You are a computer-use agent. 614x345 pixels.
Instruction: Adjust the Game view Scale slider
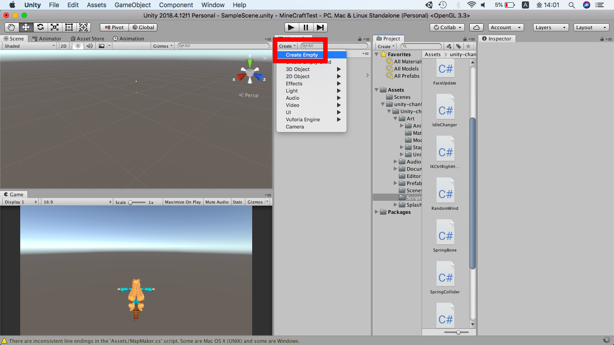pyautogui.click(x=138, y=202)
